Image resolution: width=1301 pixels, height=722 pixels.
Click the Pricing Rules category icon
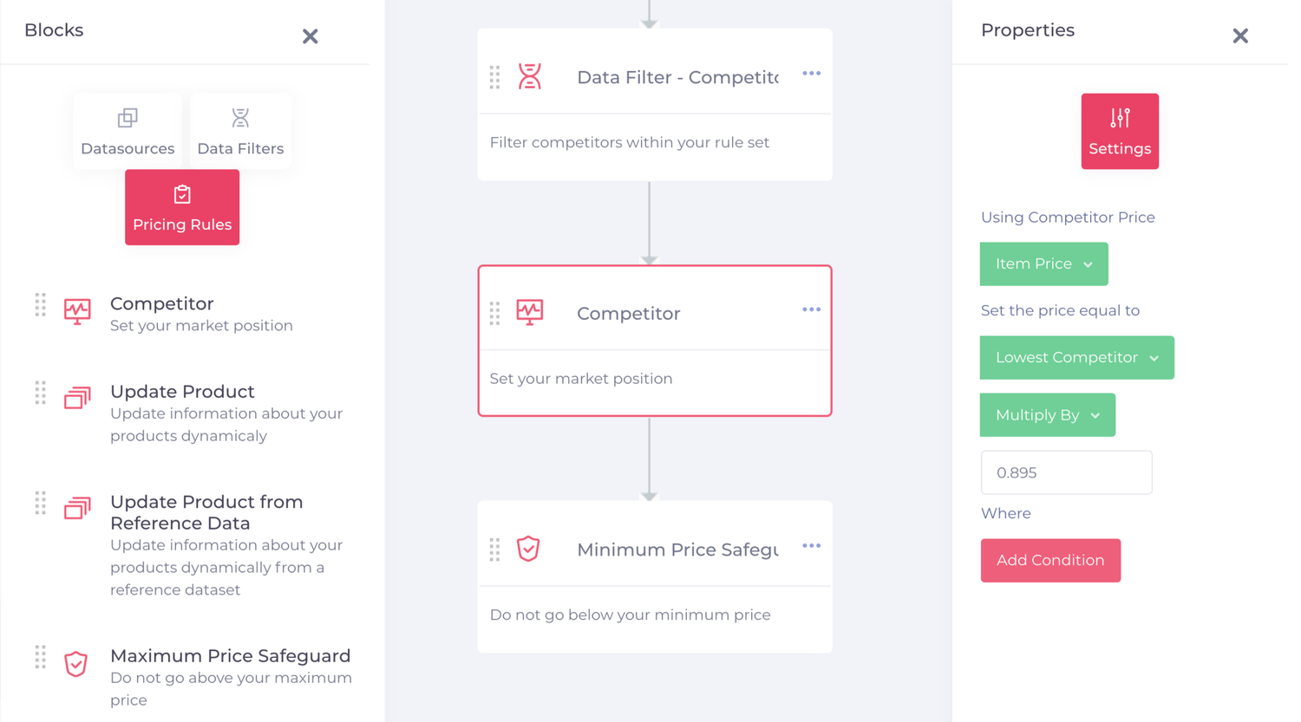182,195
